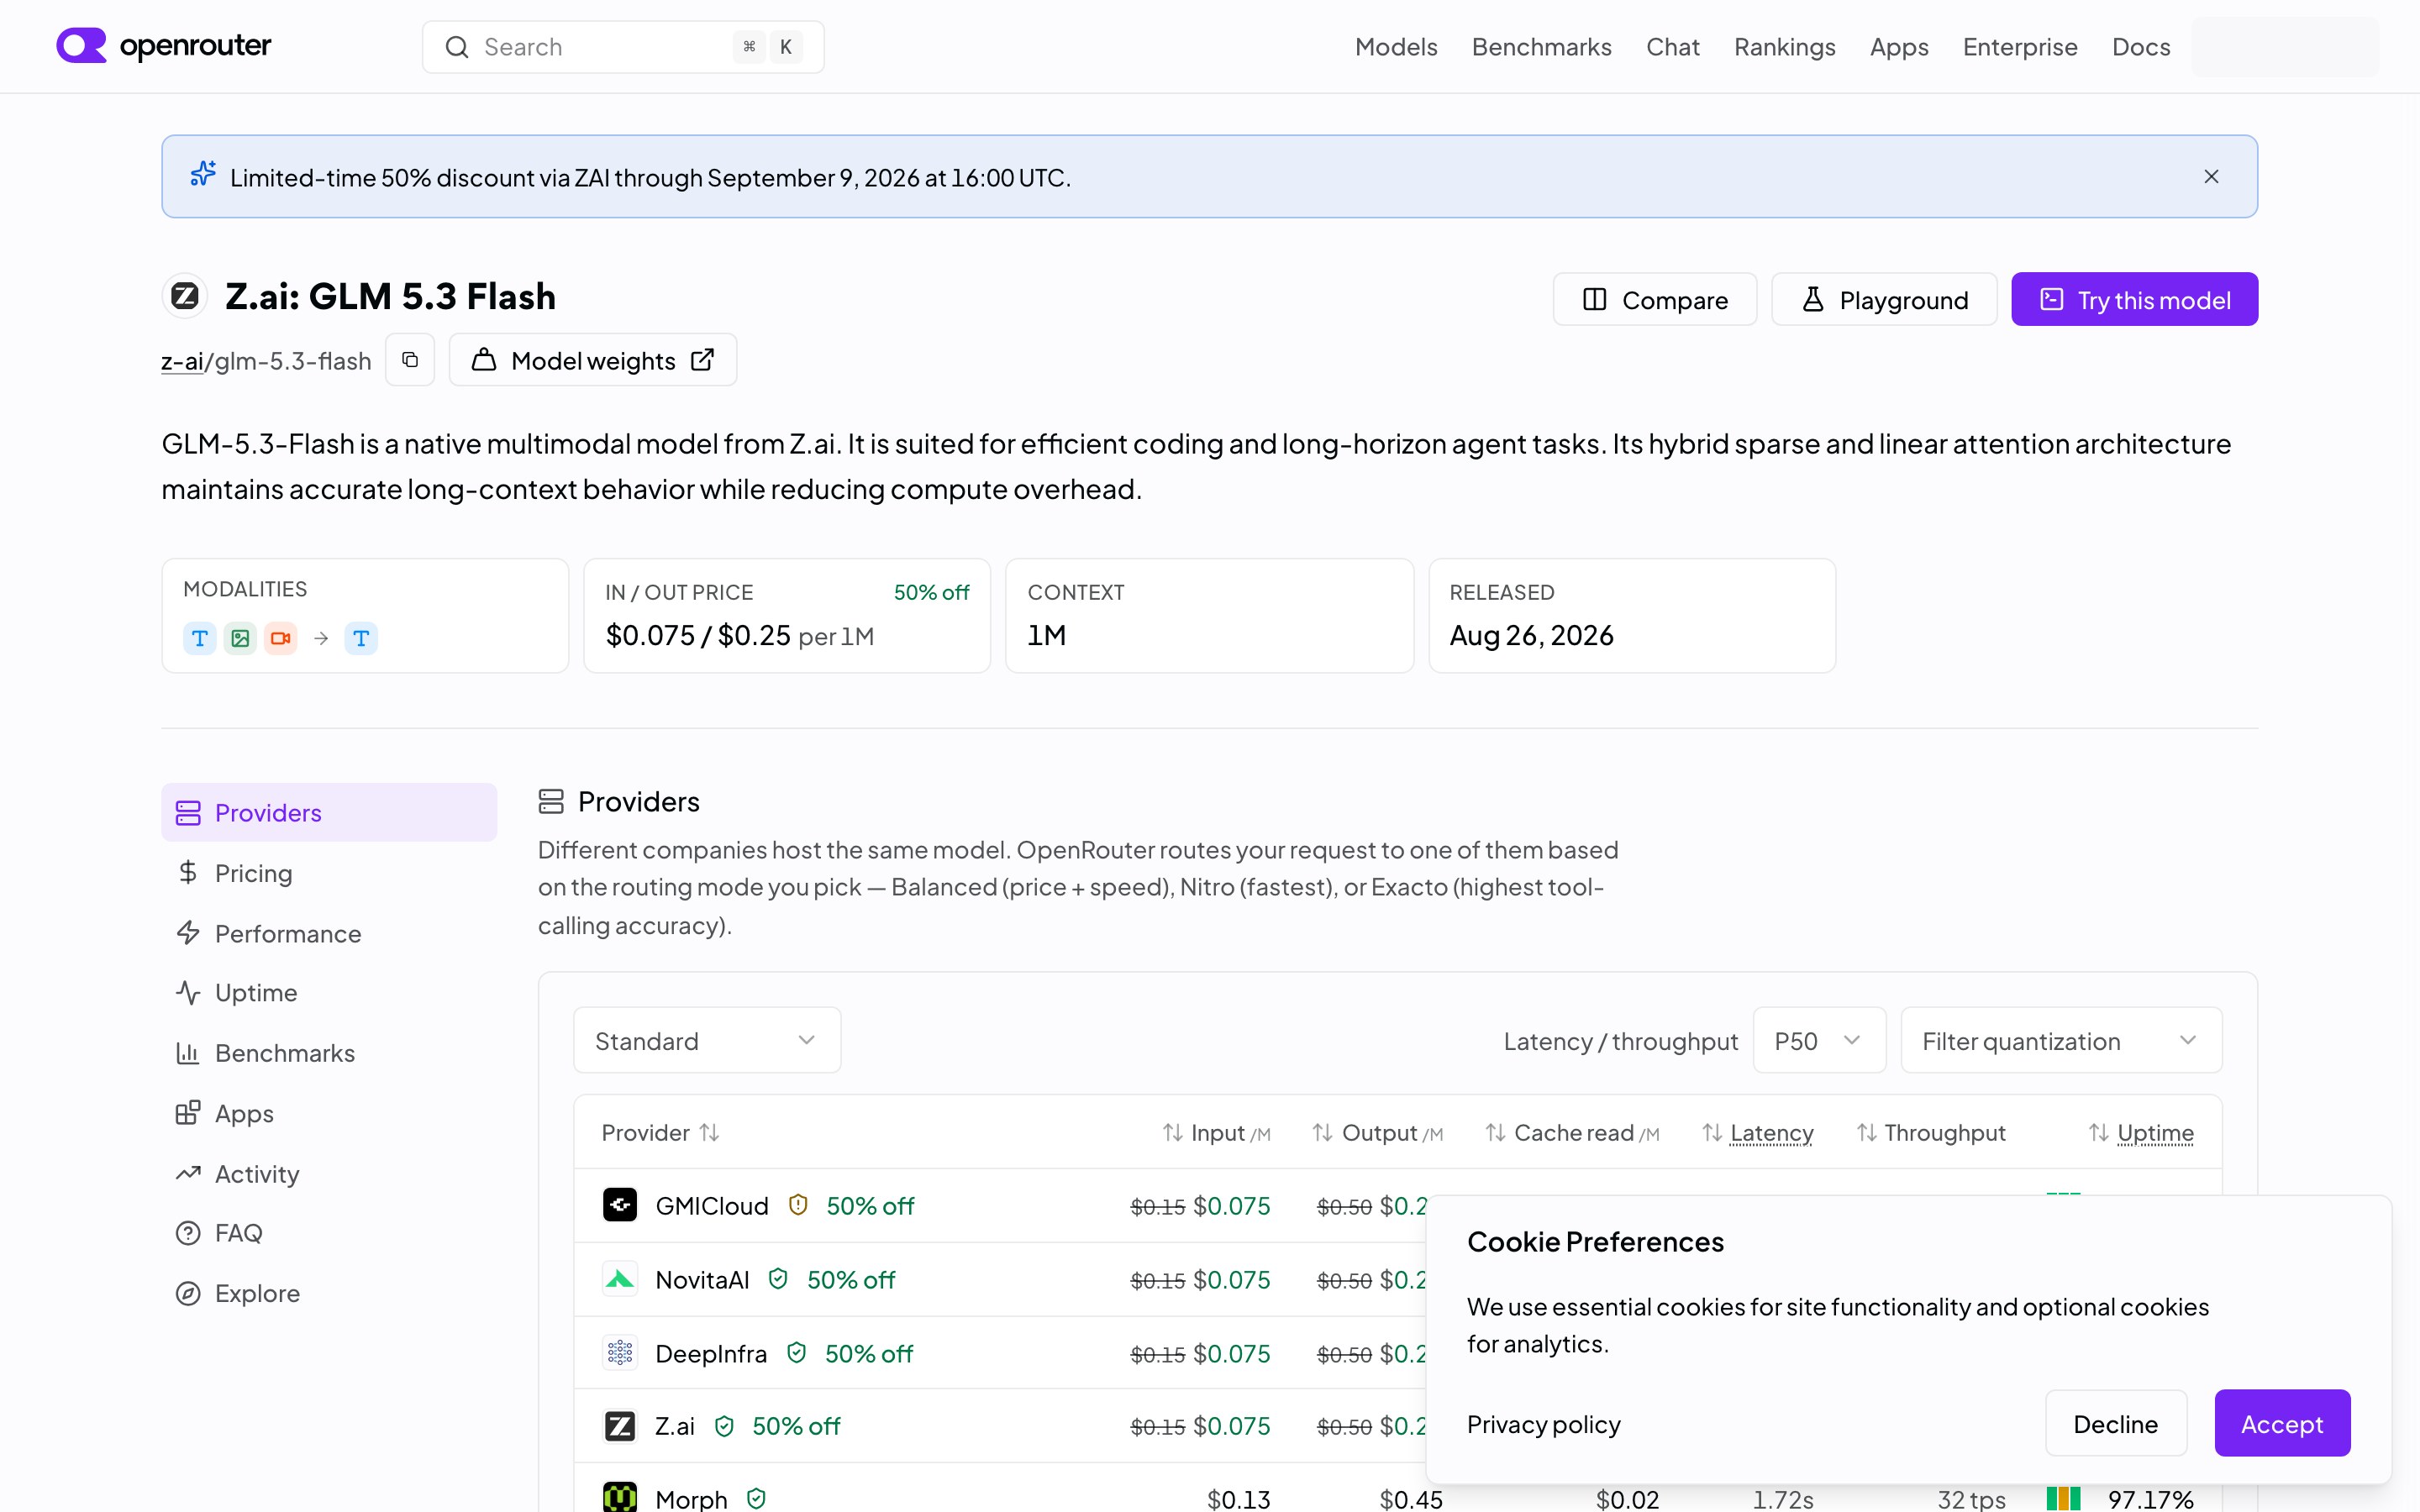Viewport: 2420px width, 1512px height.
Task: Click the text input modality icon
Action: [x=200, y=638]
